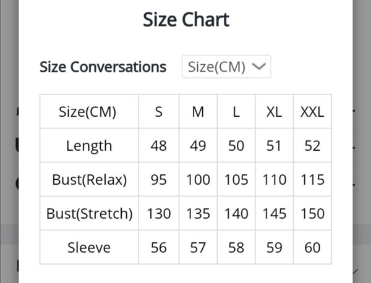Click the Bust(Stretch) row label
The width and height of the screenshot is (371, 283).
[x=89, y=214]
